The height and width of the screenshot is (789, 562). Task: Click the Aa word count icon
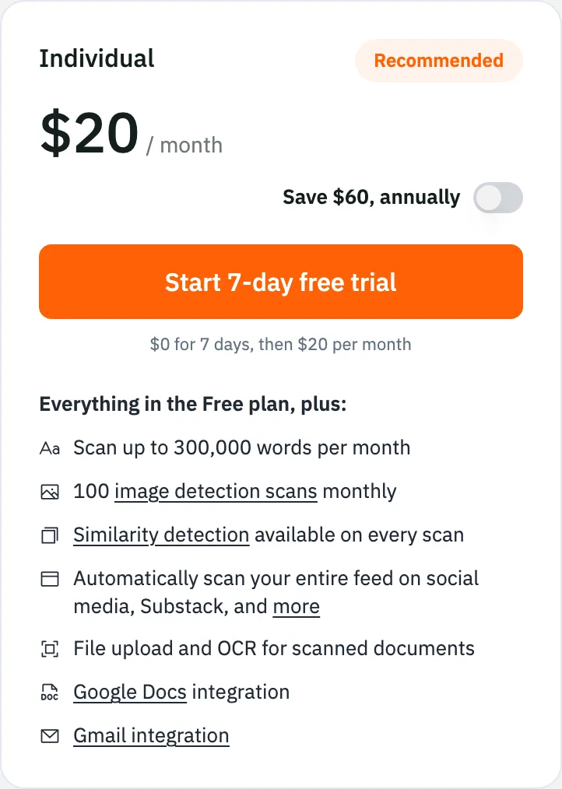click(x=49, y=448)
